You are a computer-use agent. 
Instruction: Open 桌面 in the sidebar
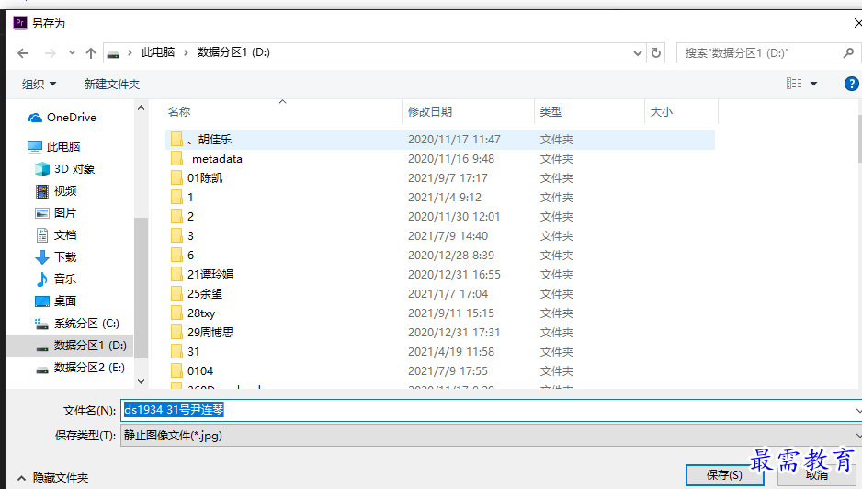coord(56,301)
